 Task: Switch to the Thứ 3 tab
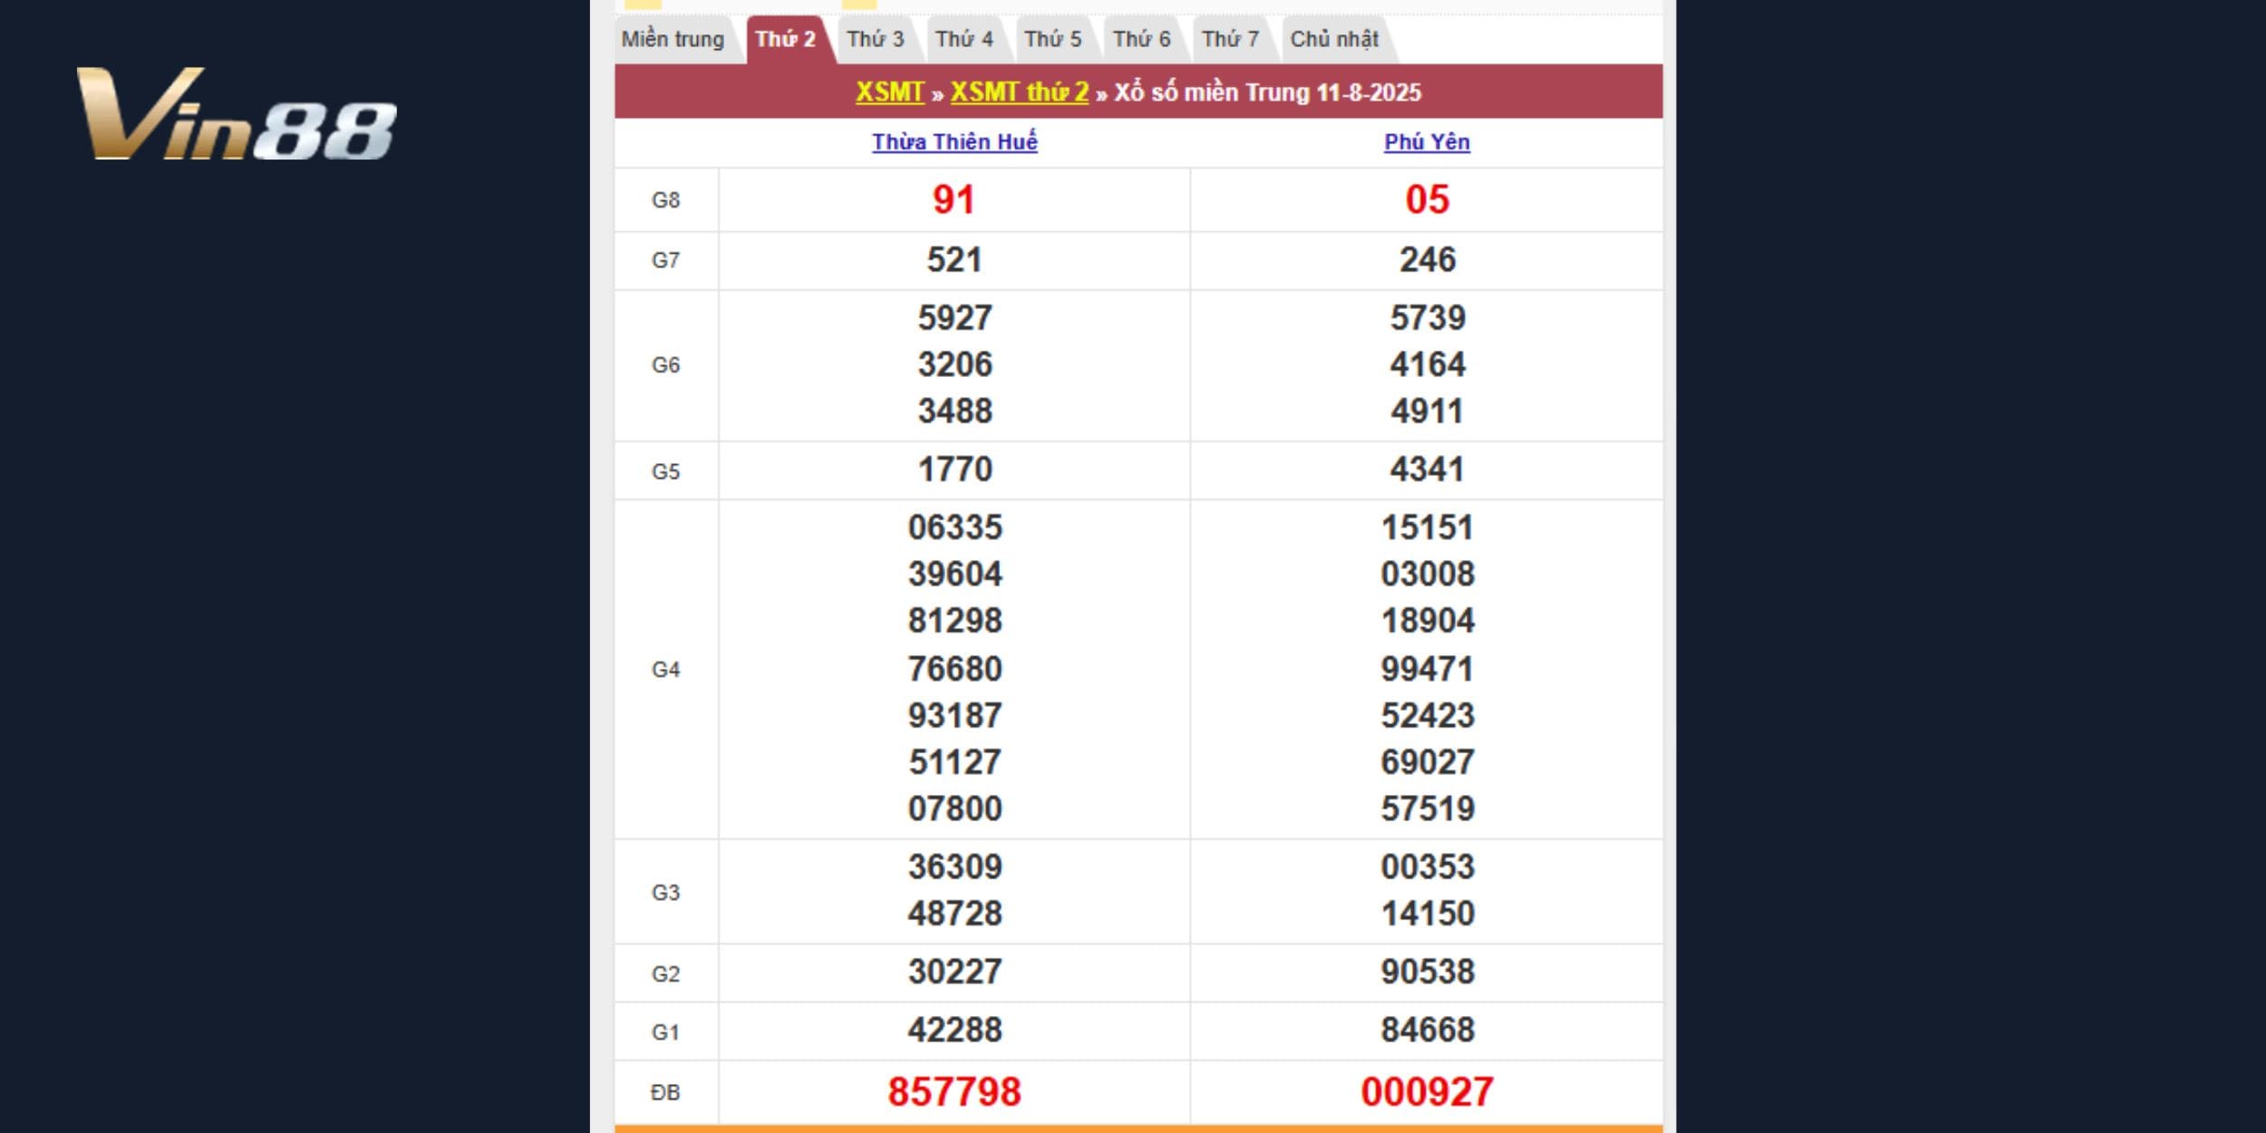(x=876, y=39)
